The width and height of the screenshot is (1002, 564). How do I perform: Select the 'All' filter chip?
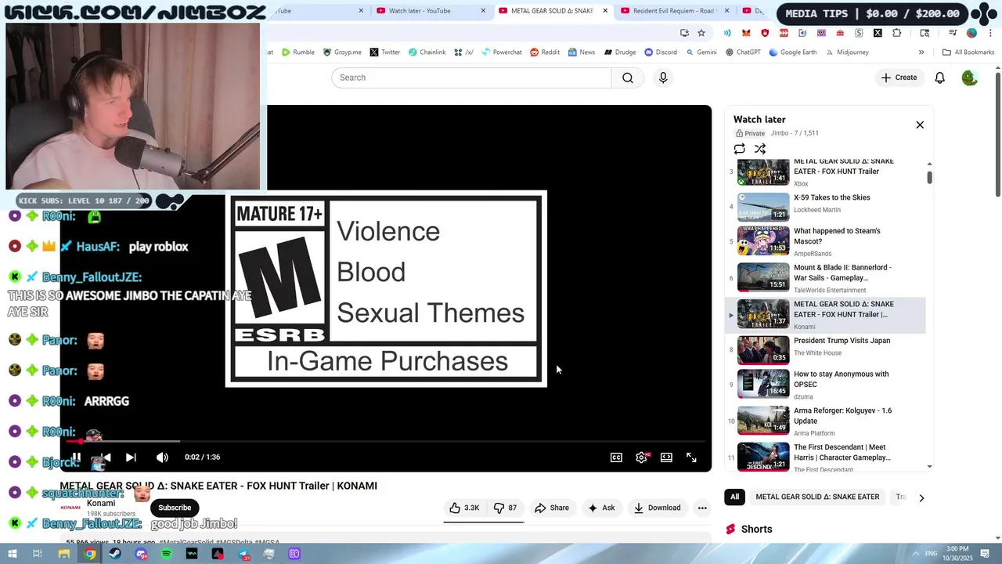(x=734, y=497)
